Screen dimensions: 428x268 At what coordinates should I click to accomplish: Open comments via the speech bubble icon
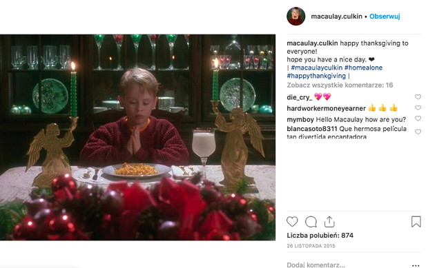coord(311,222)
